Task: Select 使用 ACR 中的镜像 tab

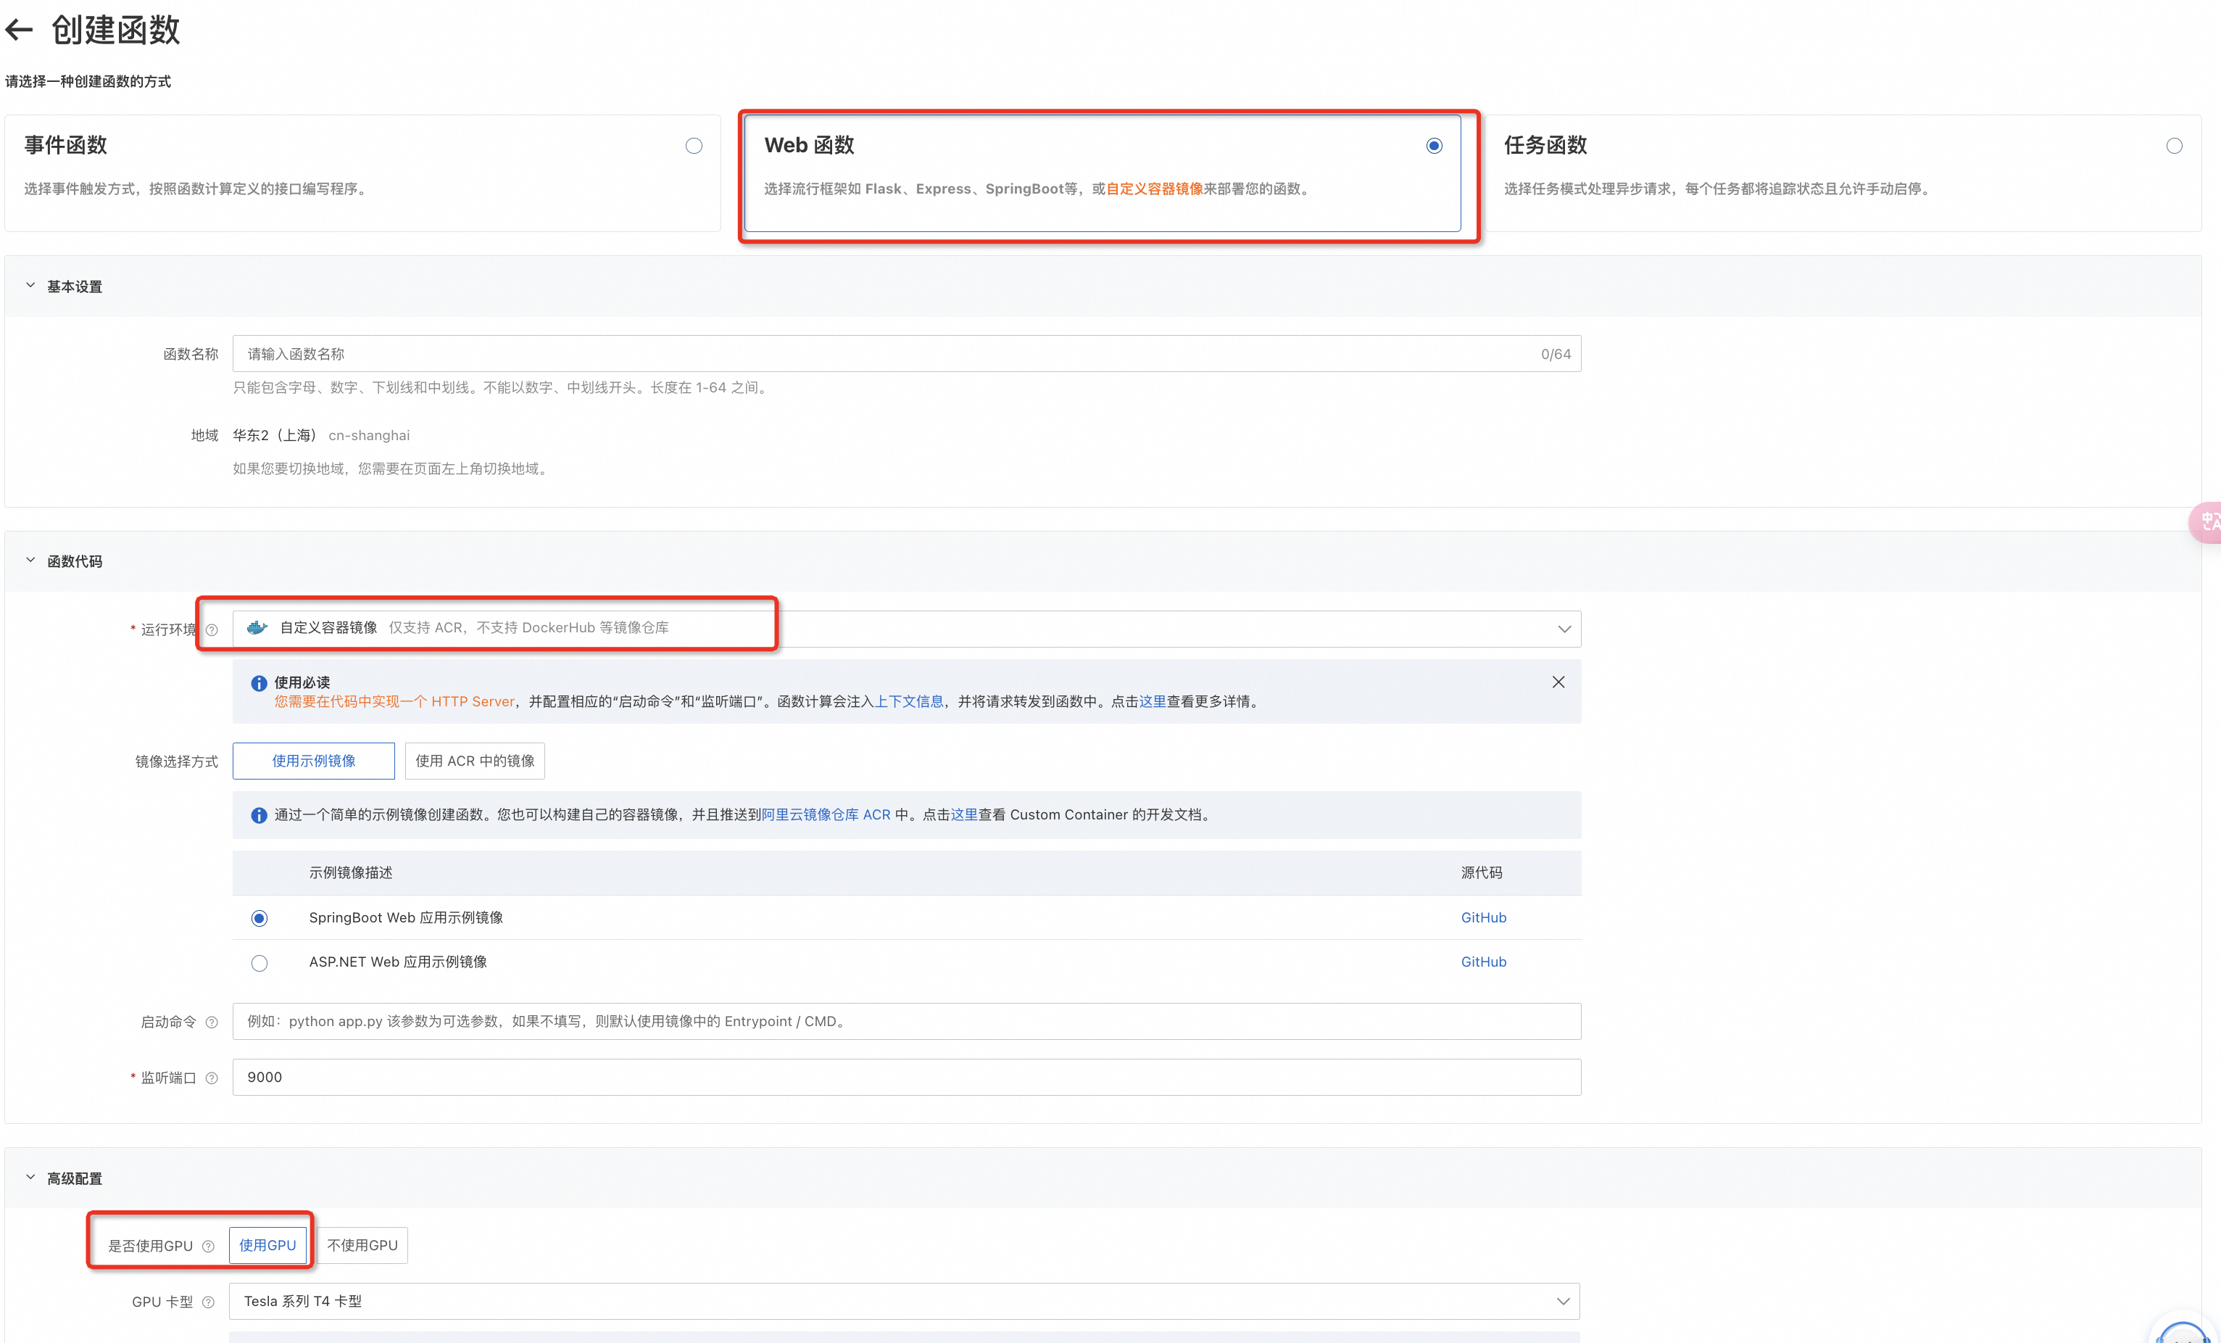Action: (x=475, y=761)
